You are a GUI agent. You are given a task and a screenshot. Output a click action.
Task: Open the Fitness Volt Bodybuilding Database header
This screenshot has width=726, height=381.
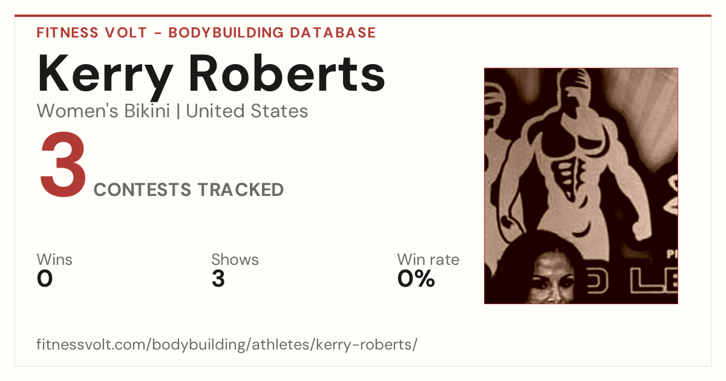coord(206,33)
